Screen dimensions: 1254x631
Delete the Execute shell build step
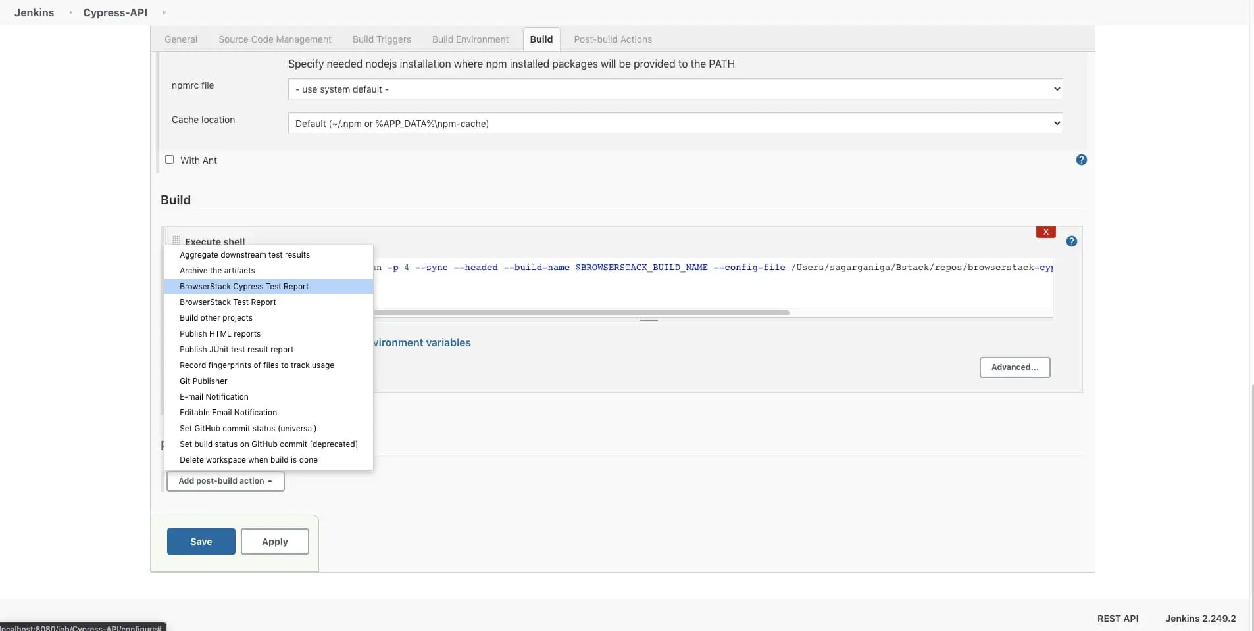click(1045, 232)
